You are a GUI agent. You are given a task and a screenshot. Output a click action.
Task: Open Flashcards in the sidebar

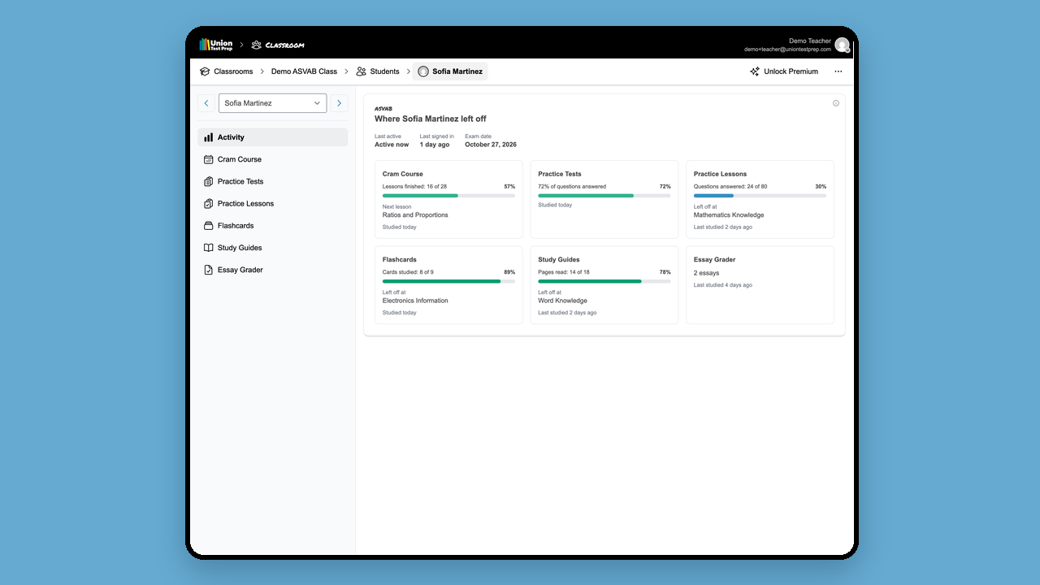click(x=272, y=225)
